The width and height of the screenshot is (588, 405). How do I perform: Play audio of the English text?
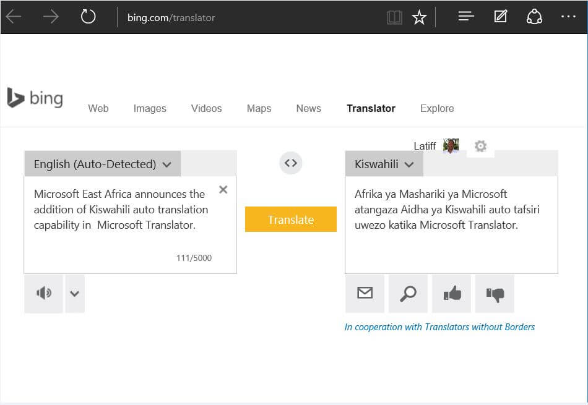click(x=43, y=293)
